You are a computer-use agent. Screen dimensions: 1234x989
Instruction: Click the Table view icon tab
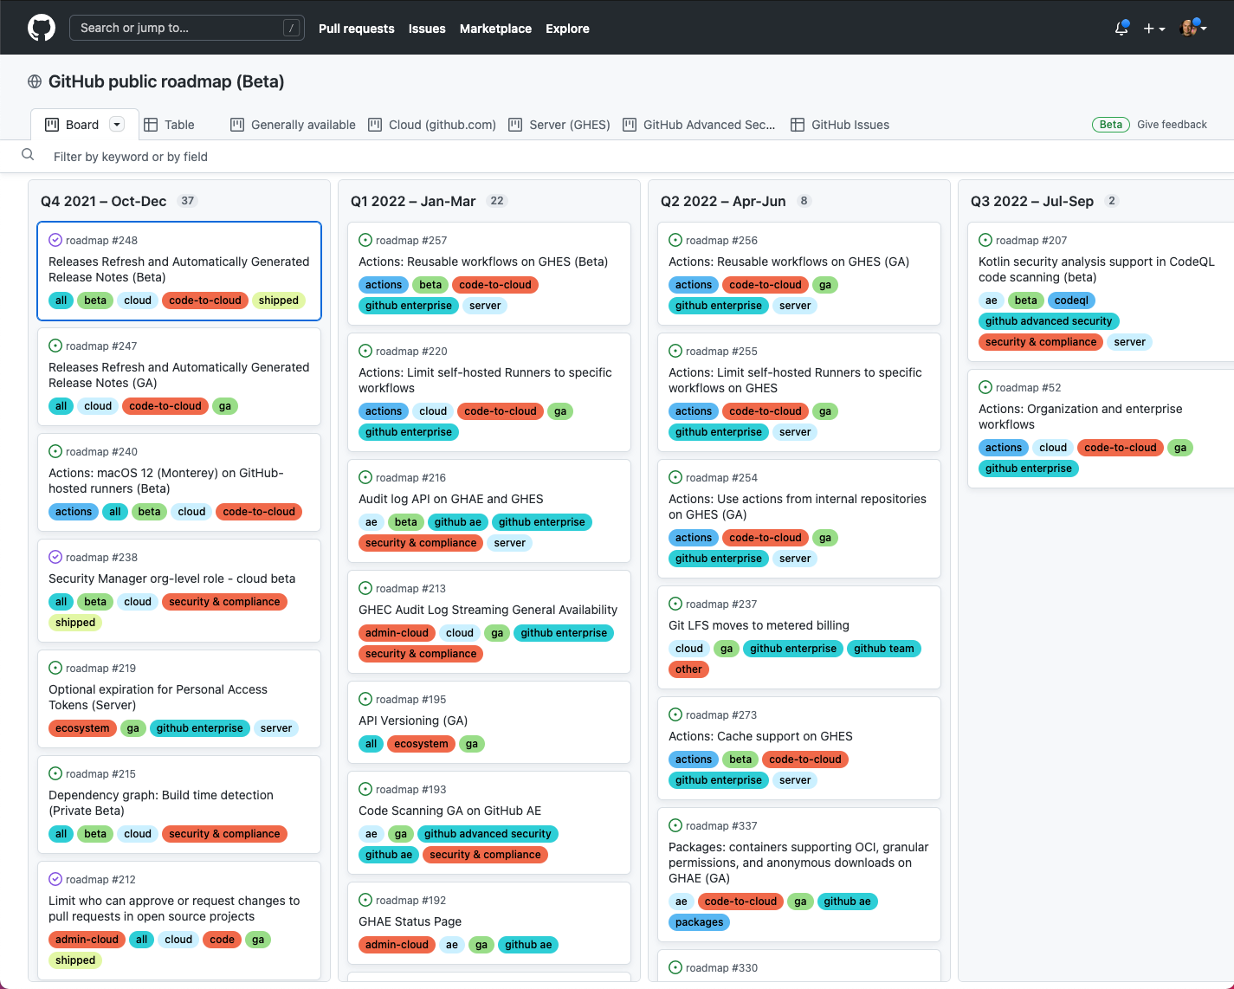pos(151,125)
